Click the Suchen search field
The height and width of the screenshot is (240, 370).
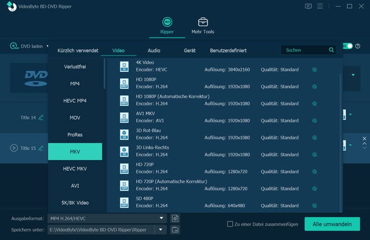(x=305, y=50)
